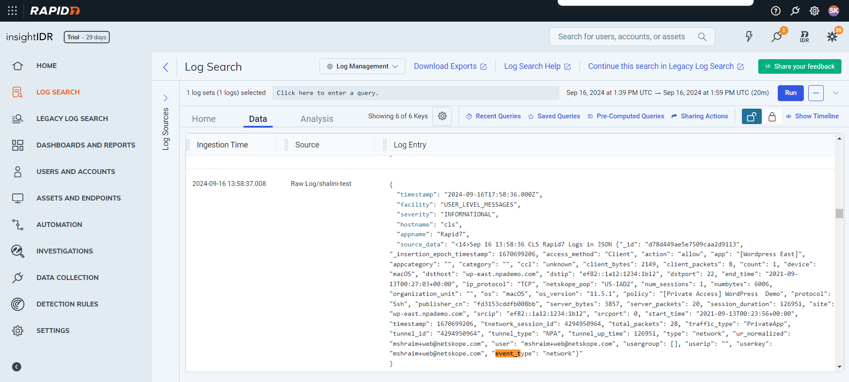Image resolution: width=849 pixels, height=382 pixels.
Task: Open the three-dot more options button
Action: (816, 93)
